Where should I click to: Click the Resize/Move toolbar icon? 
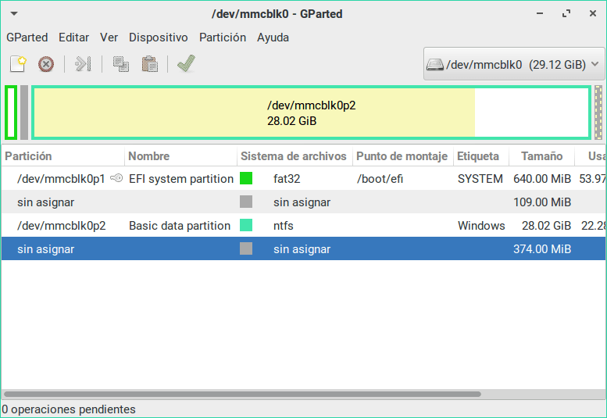point(83,64)
